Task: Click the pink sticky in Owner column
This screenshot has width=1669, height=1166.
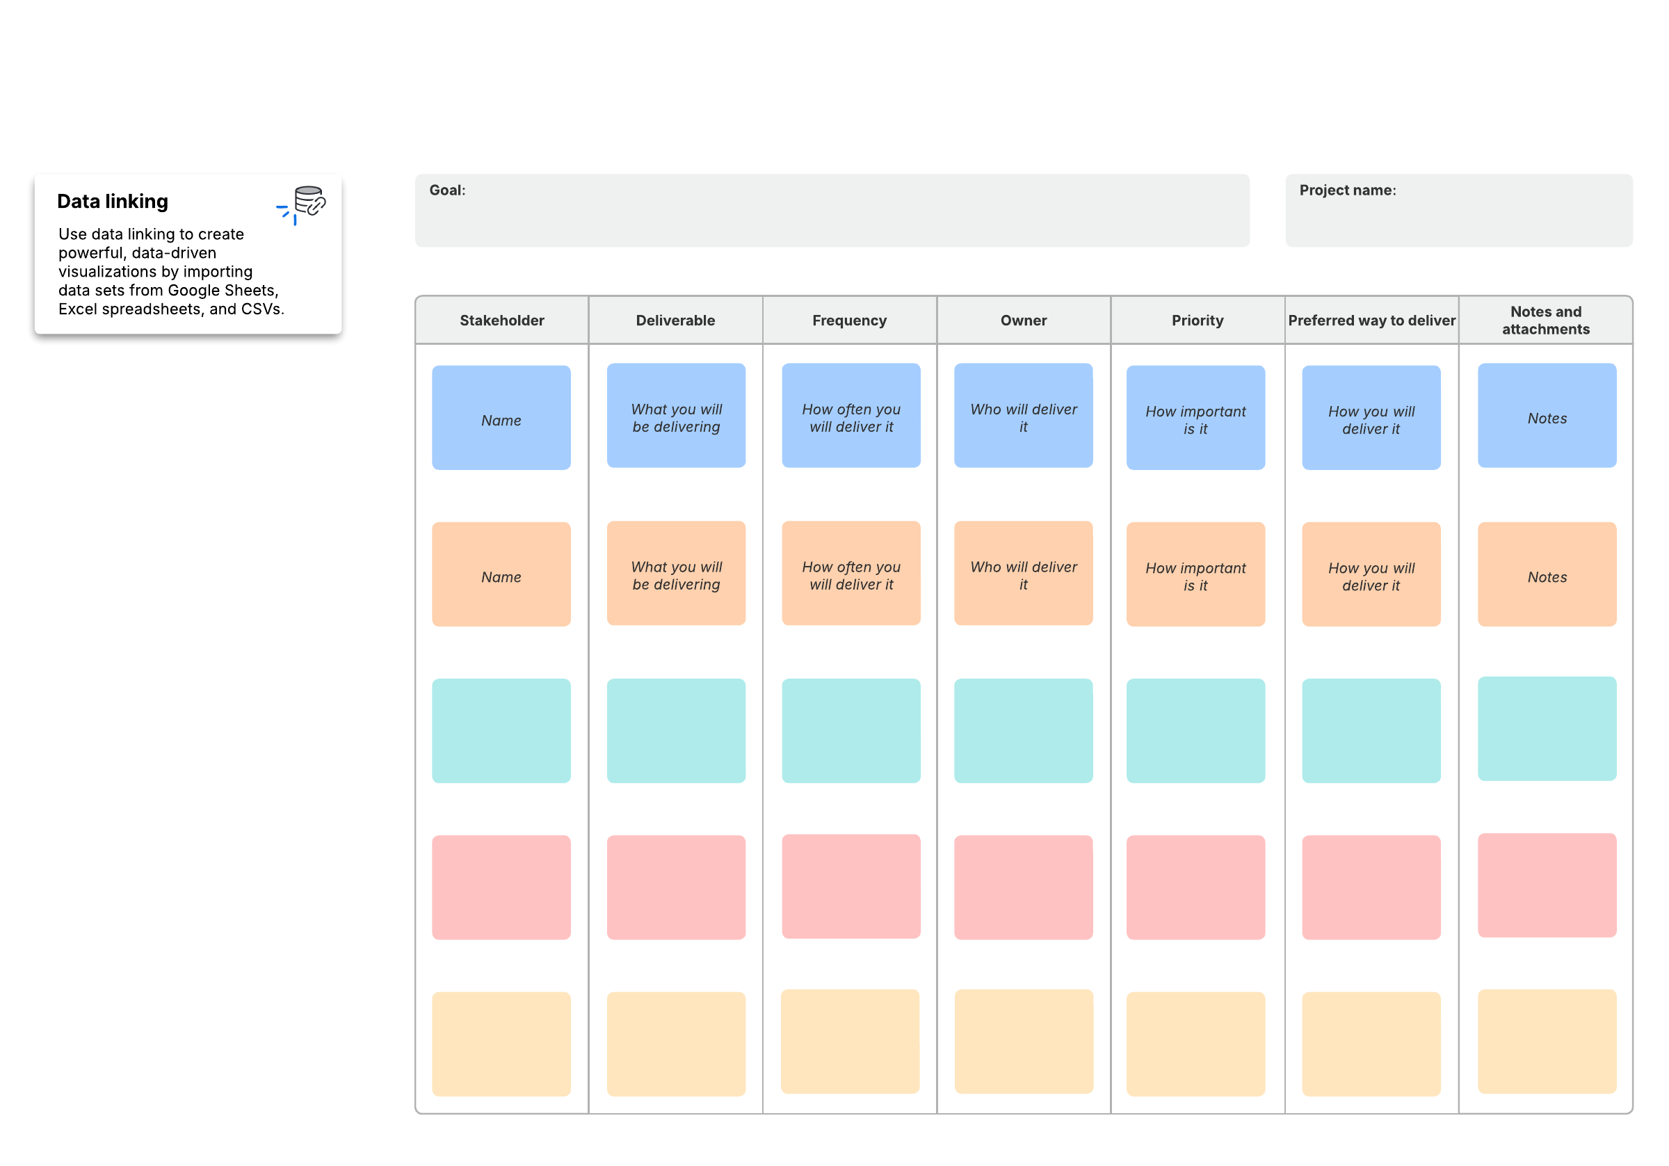Action: click(1023, 887)
